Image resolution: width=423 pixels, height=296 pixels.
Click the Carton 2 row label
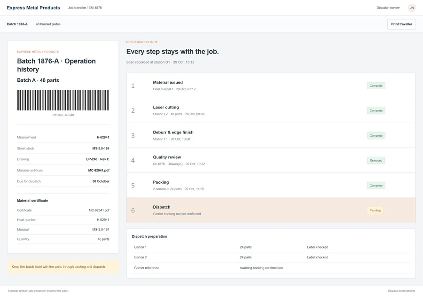140,257
